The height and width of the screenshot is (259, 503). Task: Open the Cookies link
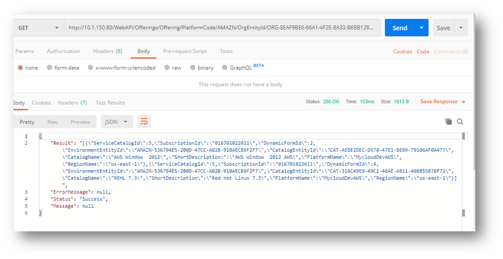(x=403, y=52)
